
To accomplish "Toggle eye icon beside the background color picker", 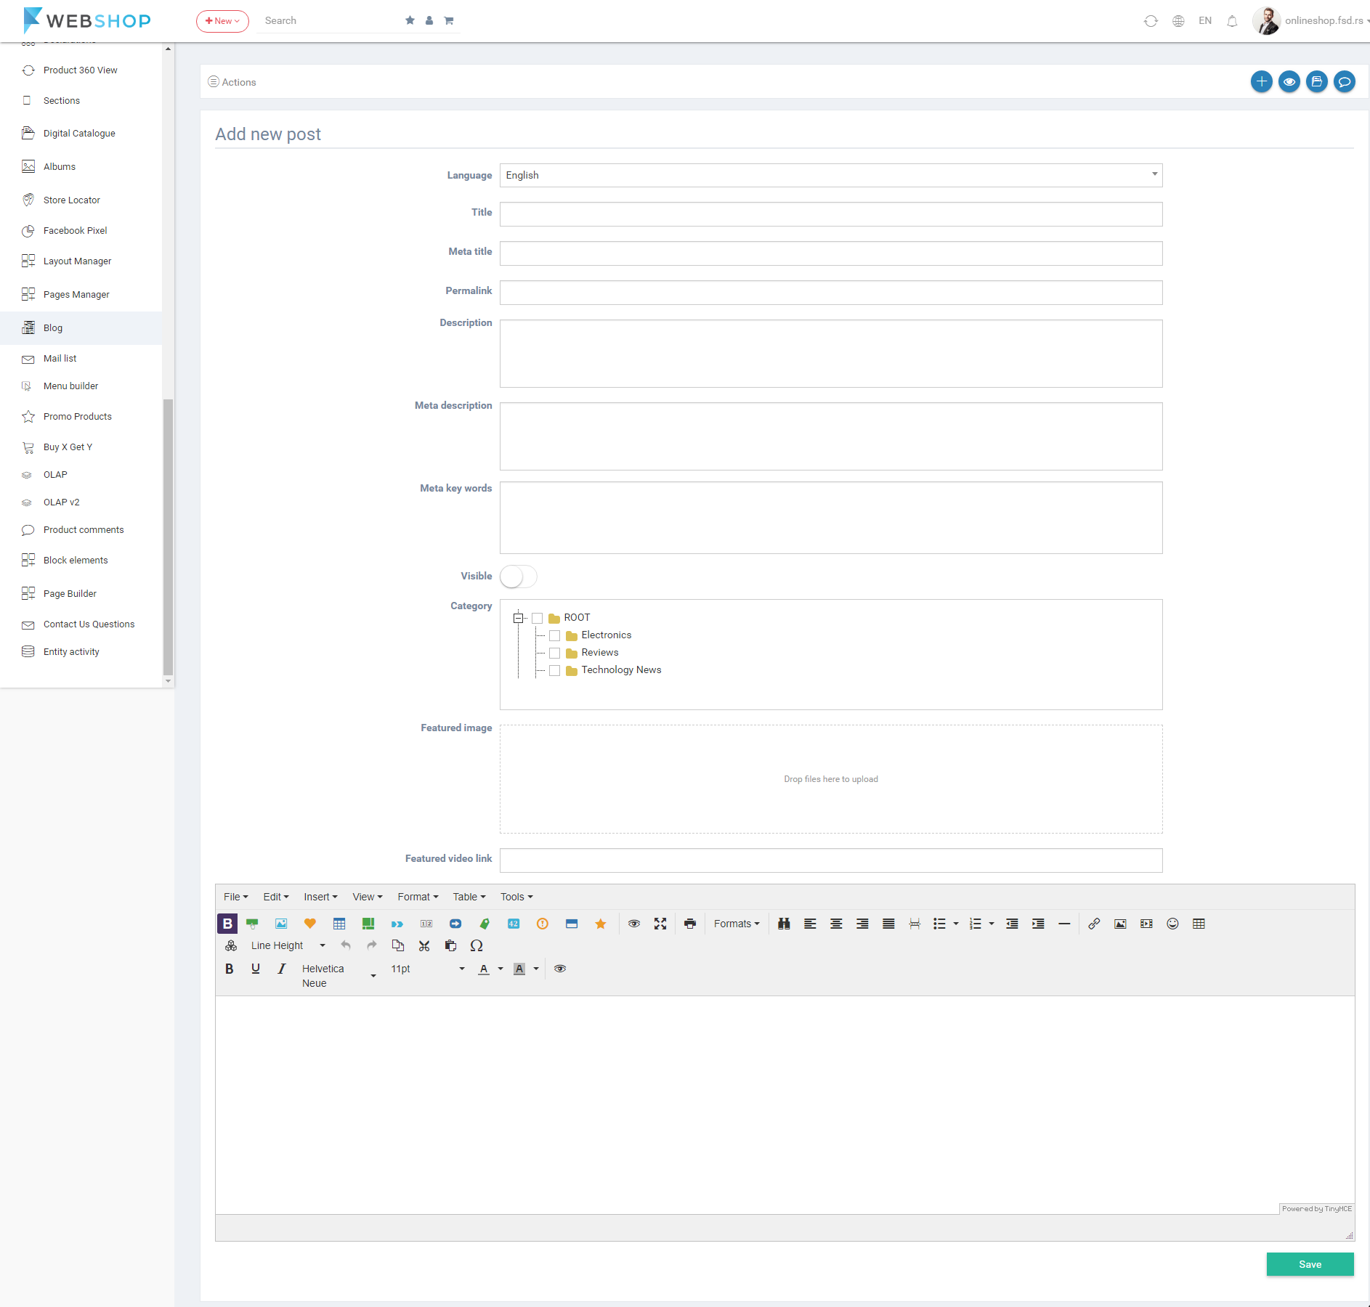I will (x=560, y=969).
